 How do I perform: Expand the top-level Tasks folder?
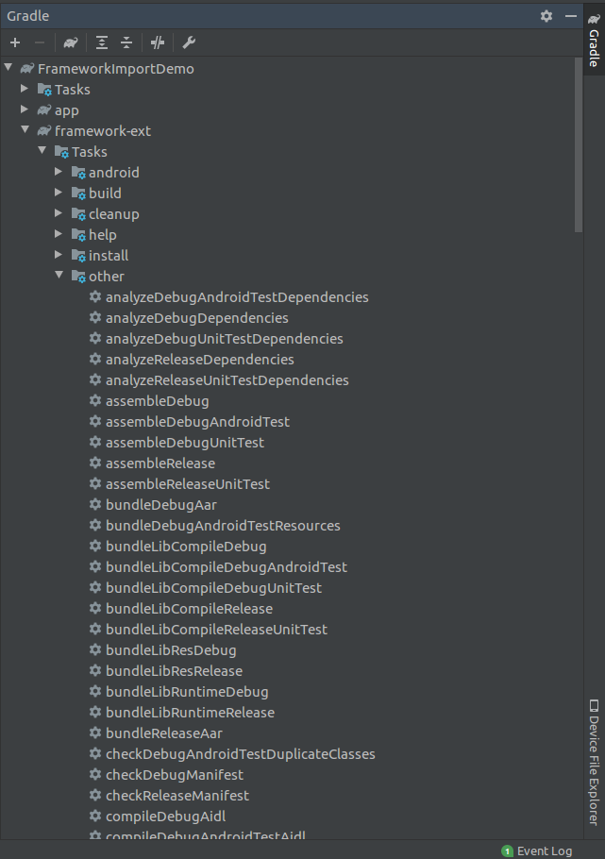pos(25,89)
